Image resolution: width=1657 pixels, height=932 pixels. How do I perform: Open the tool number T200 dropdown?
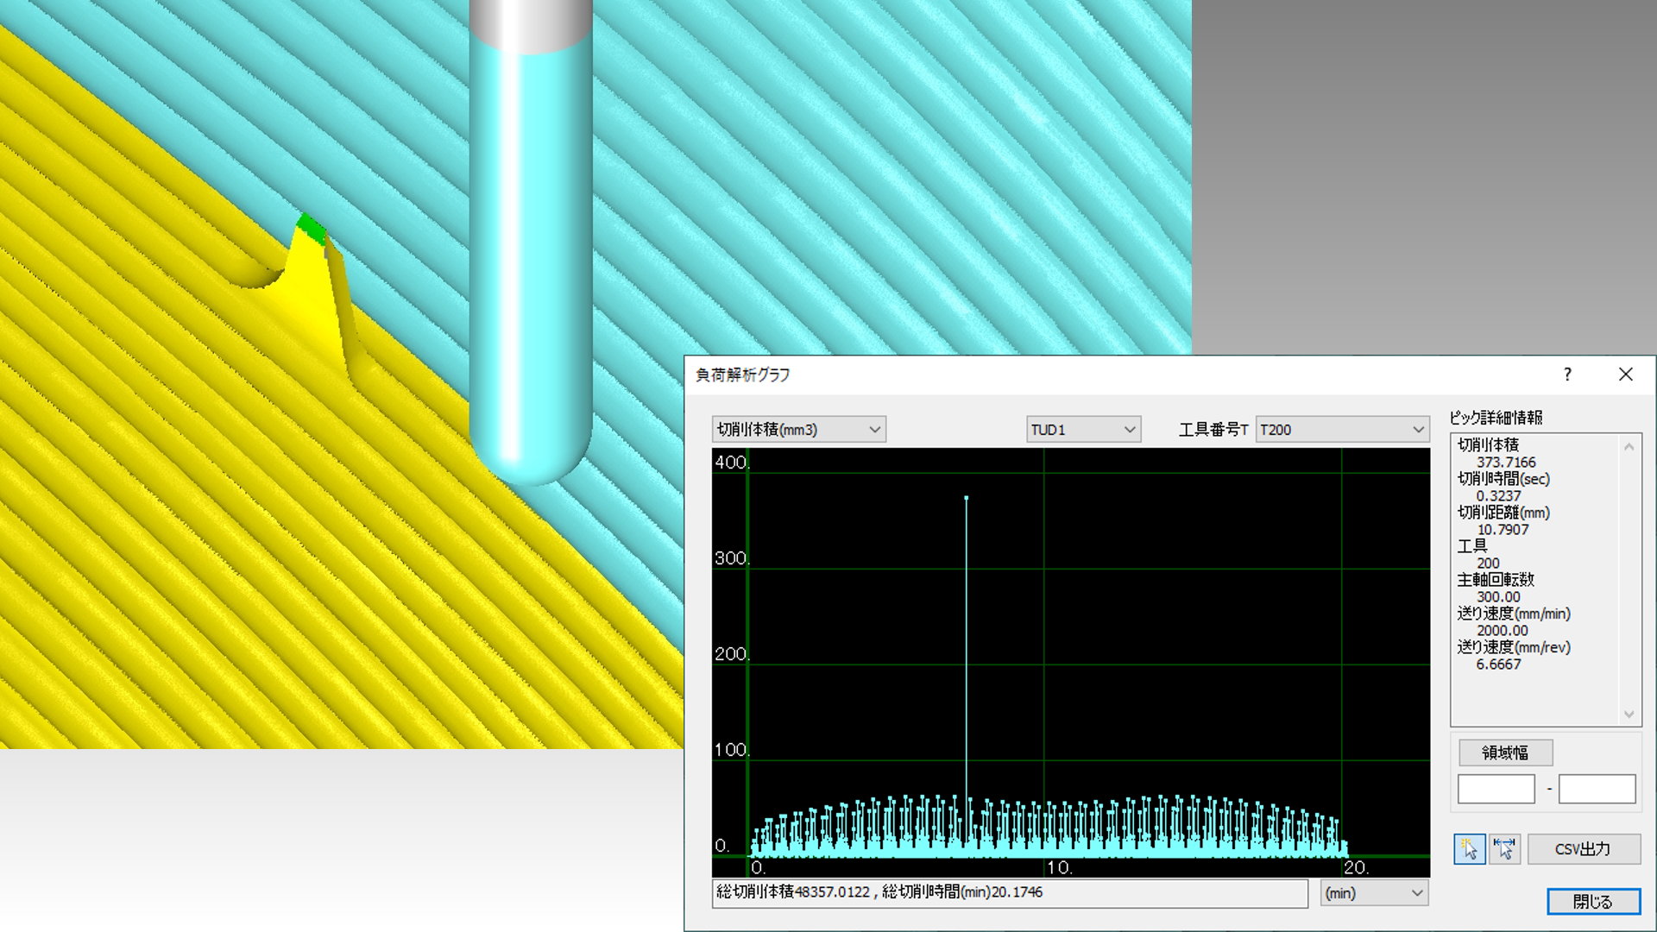coord(1342,429)
